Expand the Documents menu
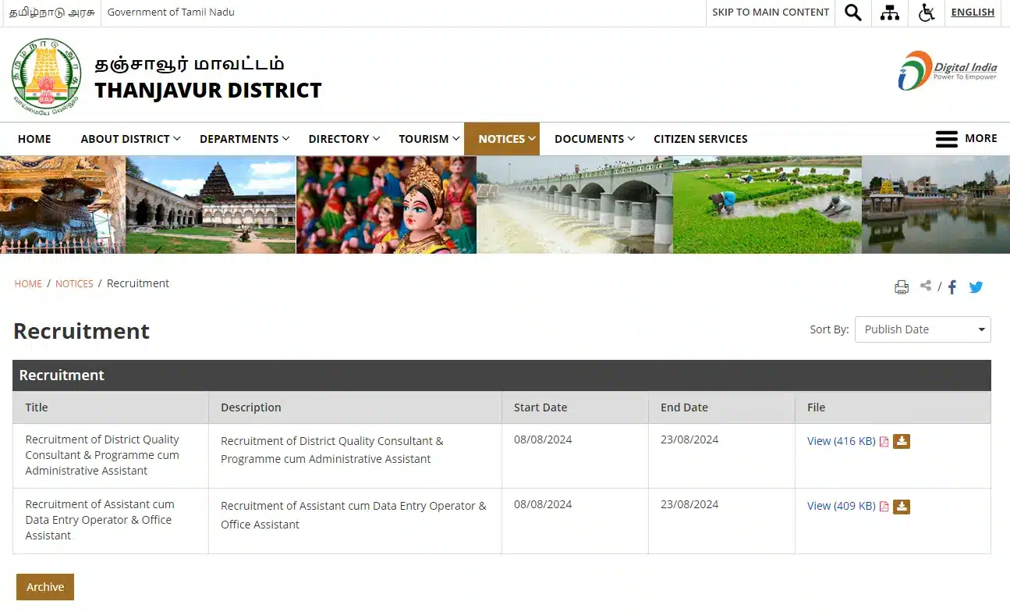This screenshot has height=612, width=1010. tap(594, 139)
